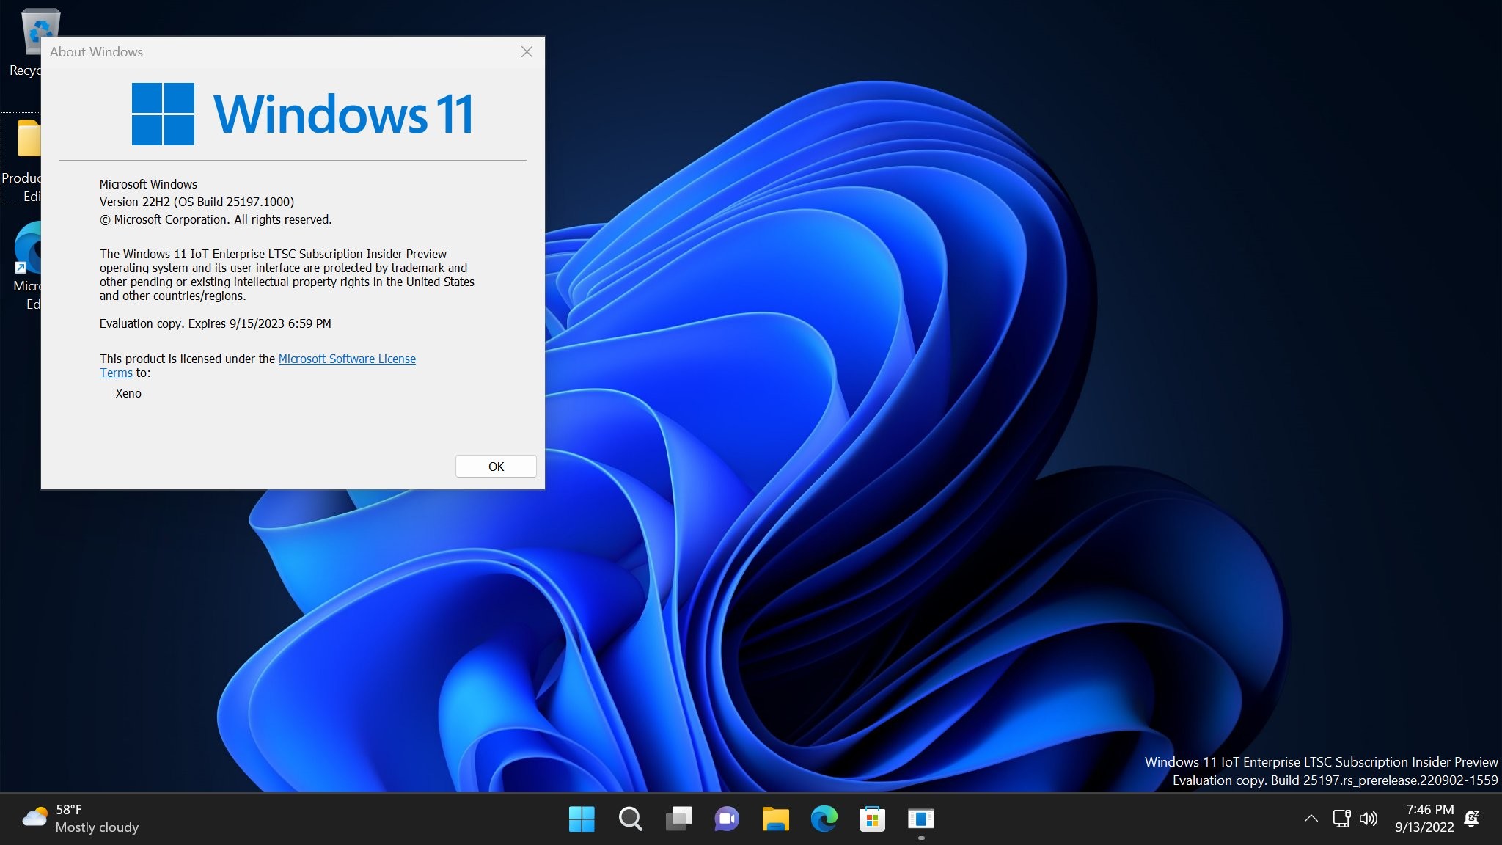Viewport: 1502px width, 845px height.
Task: Open the volume flyout from the system tray
Action: tap(1369, 819)
